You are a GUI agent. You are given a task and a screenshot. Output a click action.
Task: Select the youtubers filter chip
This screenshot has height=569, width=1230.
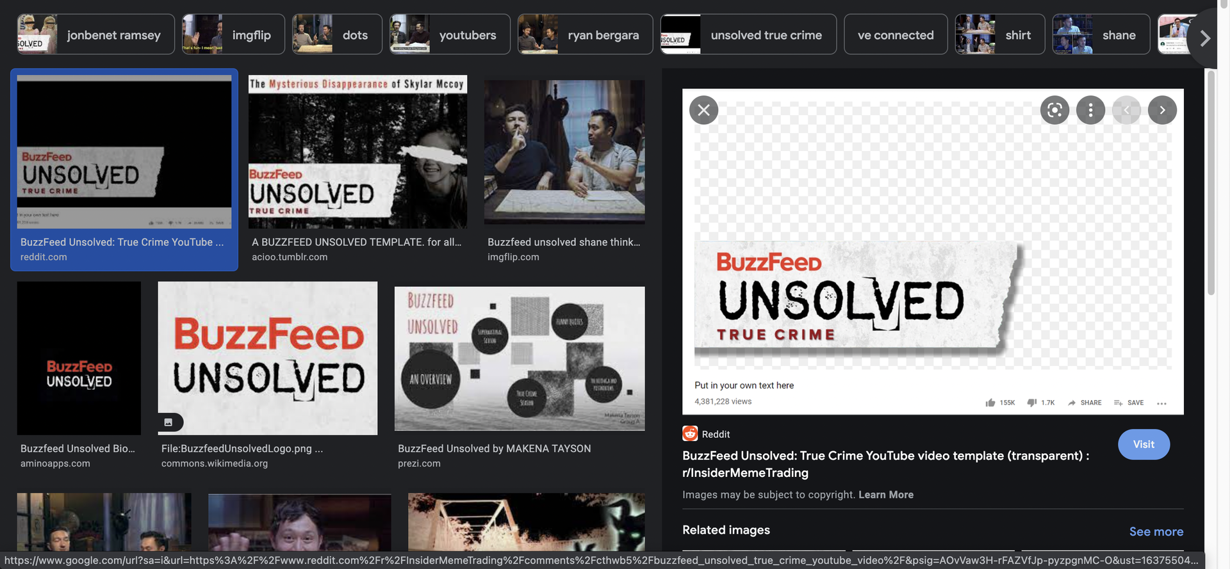tap(450, 35)
